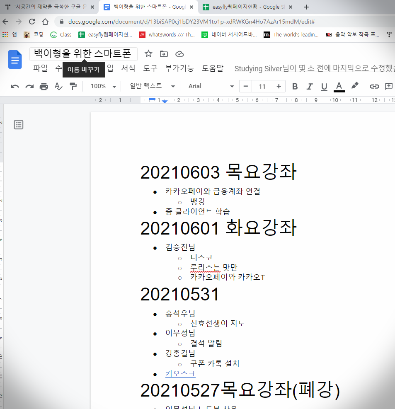Insert a link with chain icon
Image resolution: width=395 pixels, height=409 pixels.
pos(374,86)
